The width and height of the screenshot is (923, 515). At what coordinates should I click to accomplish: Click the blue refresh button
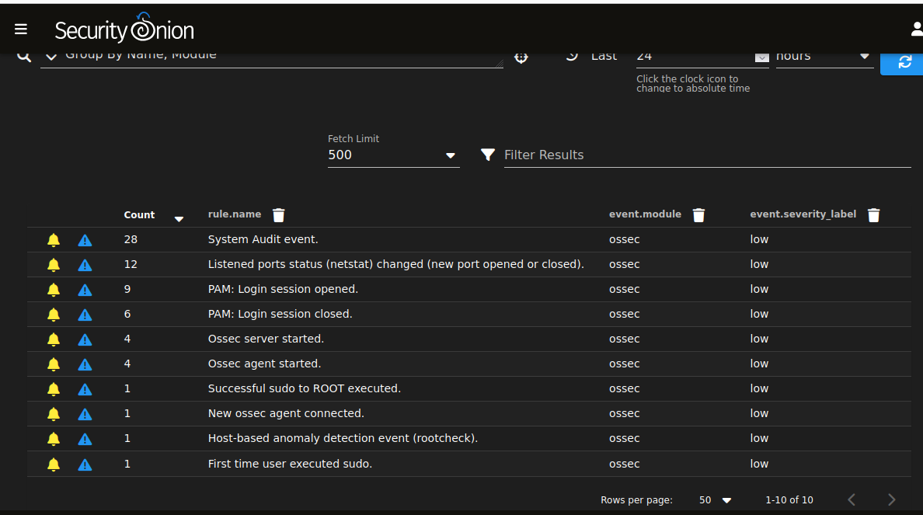coord(904,62)
